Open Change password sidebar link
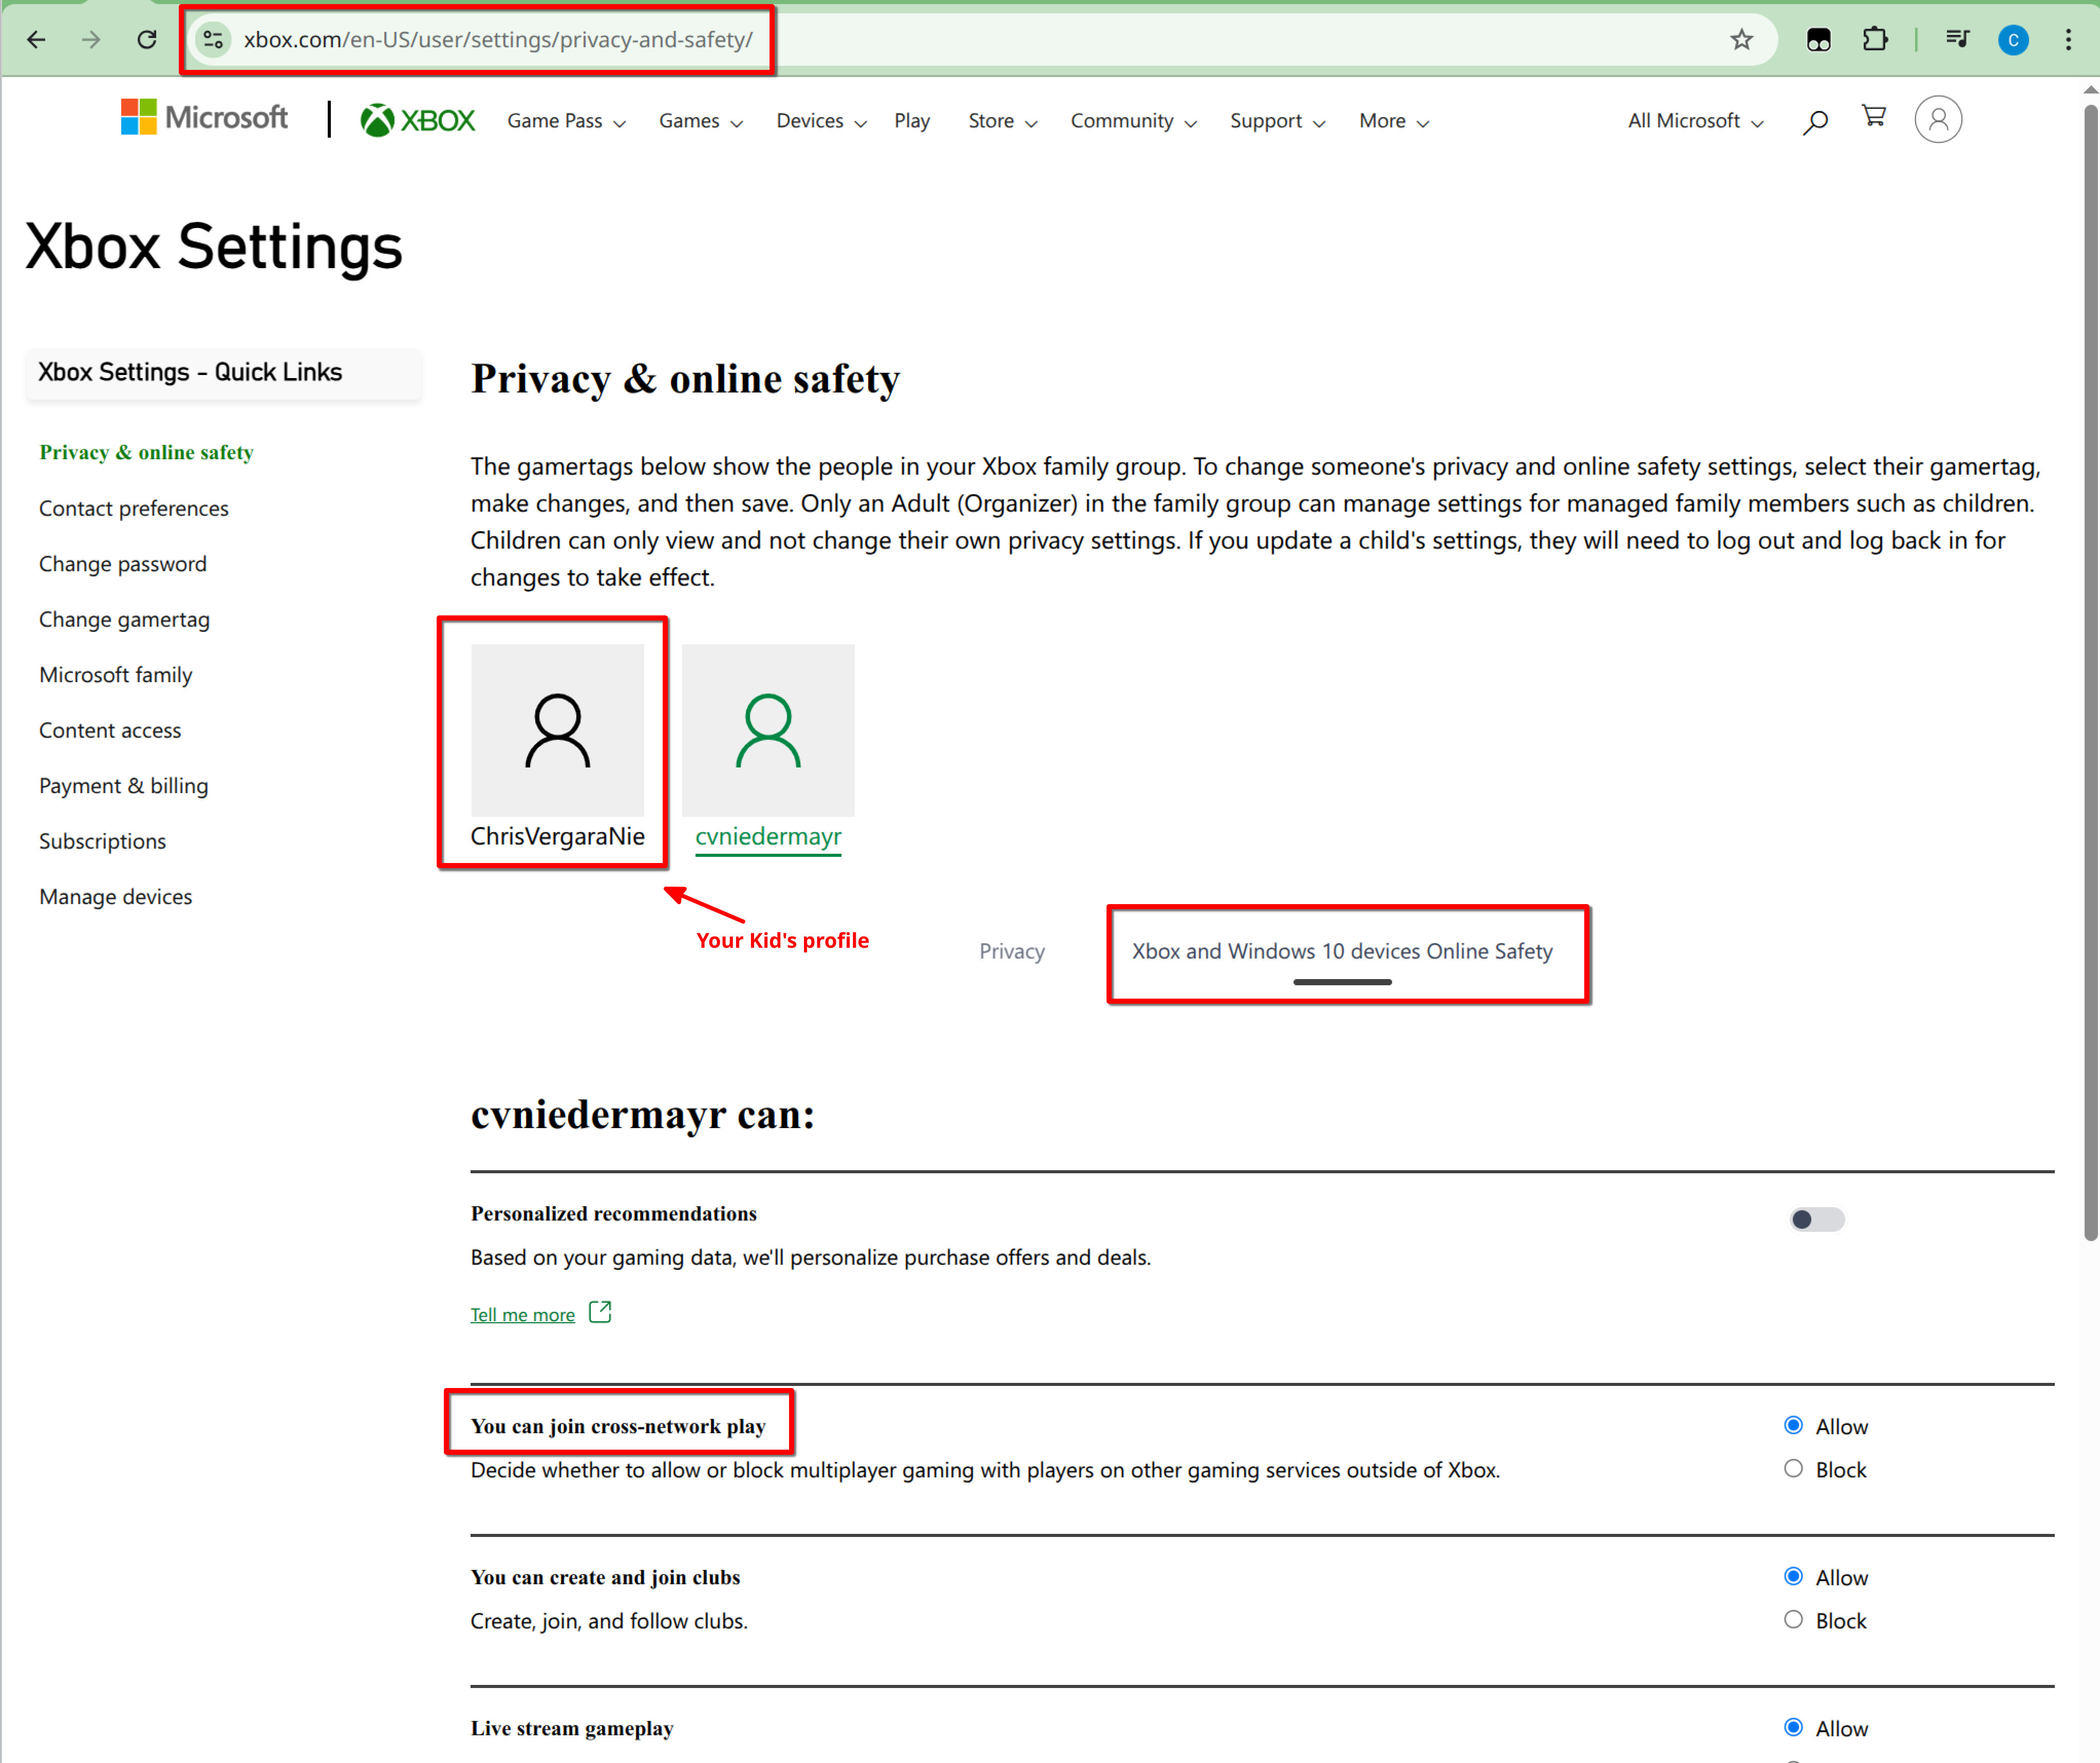 point(123,564)
